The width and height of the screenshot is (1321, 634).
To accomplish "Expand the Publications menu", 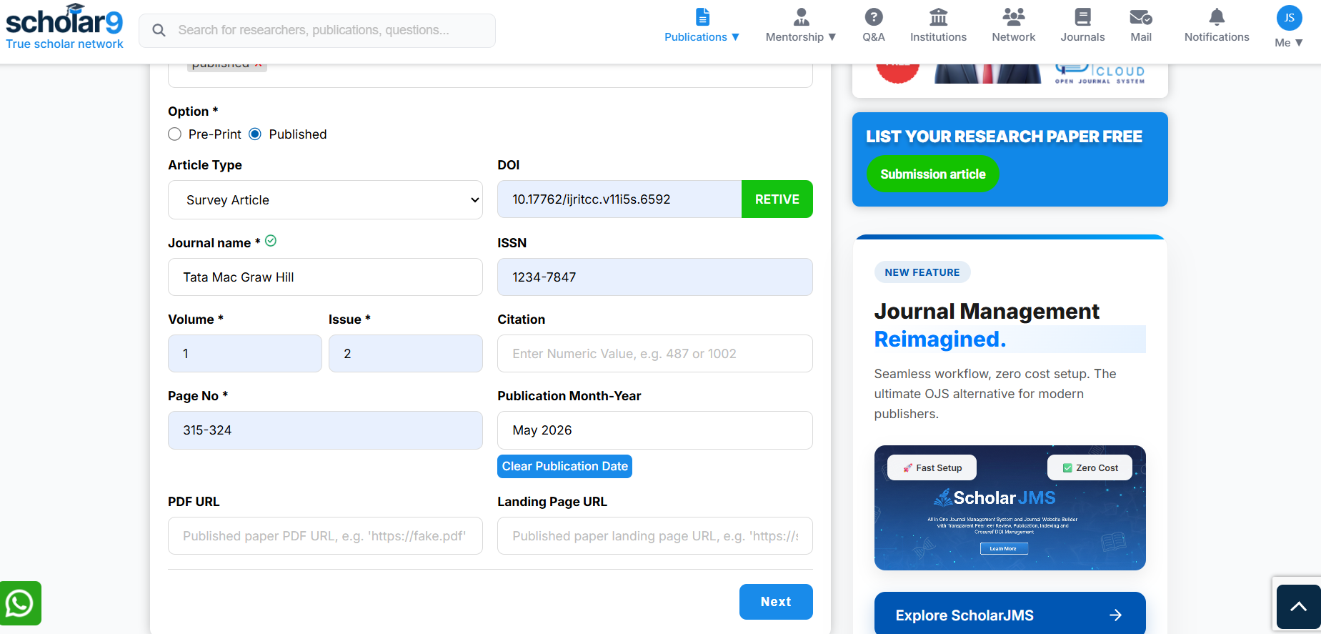I will (702, 26).
